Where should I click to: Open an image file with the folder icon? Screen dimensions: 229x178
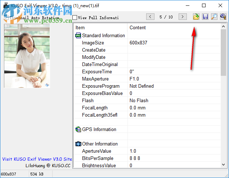click(196, 17)
